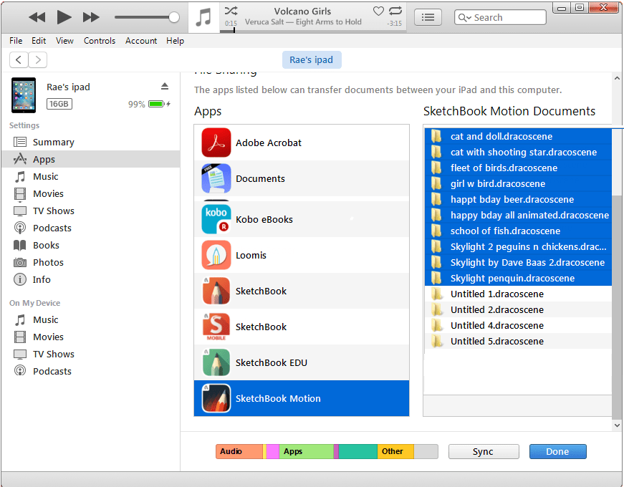Screen dimensions: 624x487
Task: Click the Search input field
Action: coord(500,17)
